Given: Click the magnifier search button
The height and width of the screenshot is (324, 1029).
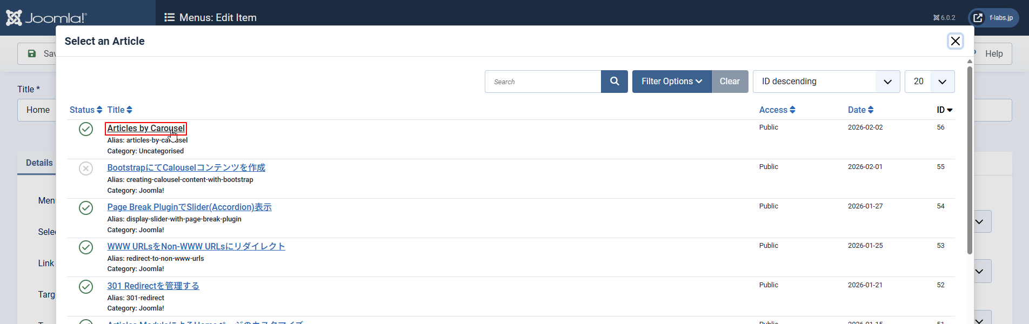Looking at the screenshot, I should pos(614,82).
